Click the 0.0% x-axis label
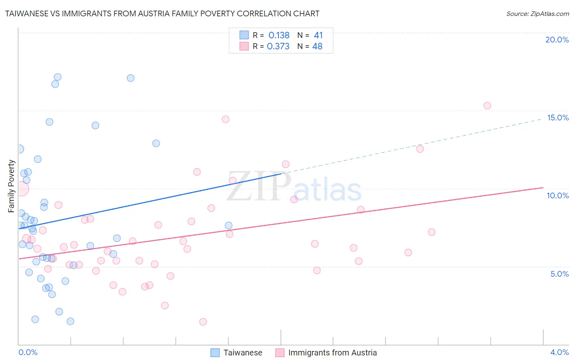574x364 pixels. pyautogui.click(x=28, y=352)
